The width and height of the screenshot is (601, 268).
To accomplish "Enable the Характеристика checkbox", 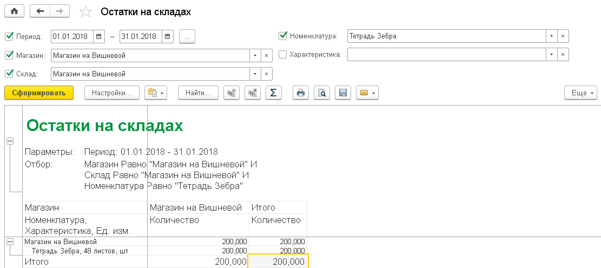I will click(x=282, y=55).
